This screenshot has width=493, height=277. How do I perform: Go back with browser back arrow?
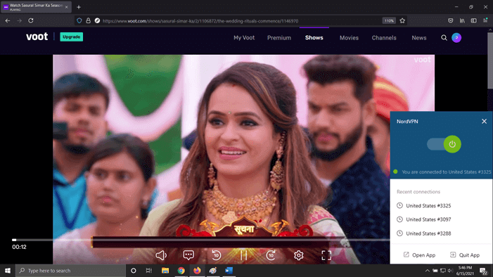click(x=8, y=21)
